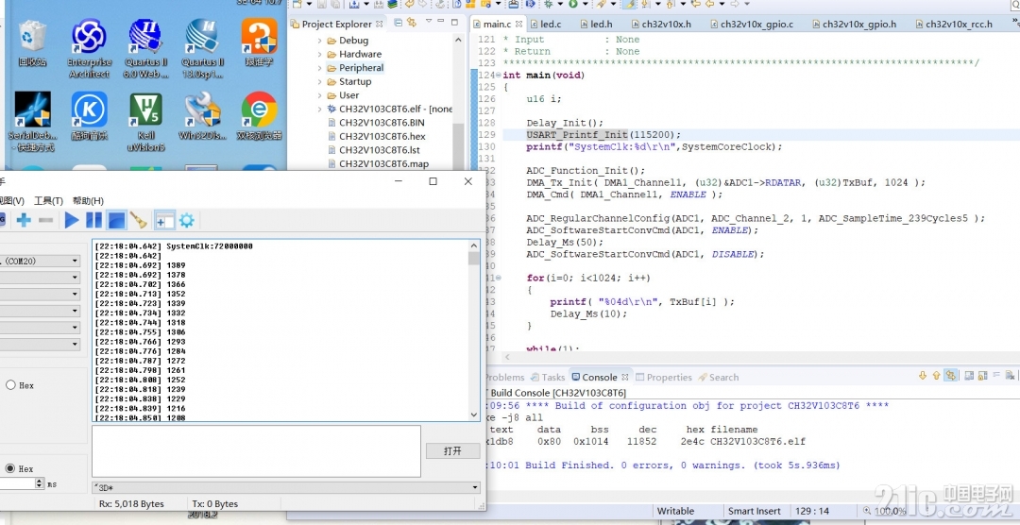Screen dimensions: 1020x525
Task: Click blue plus add icon in serial tool
Action: (x=24, y=221)
